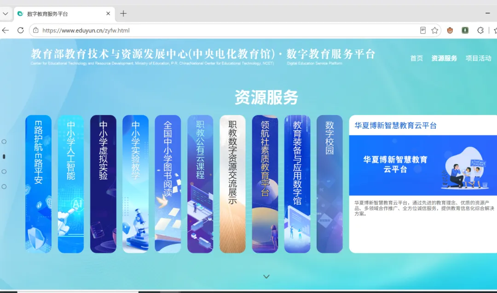This screenshot has width=497, height=293.
Task: Open the 中小学实验教学 banner
Action: point(135,184)
